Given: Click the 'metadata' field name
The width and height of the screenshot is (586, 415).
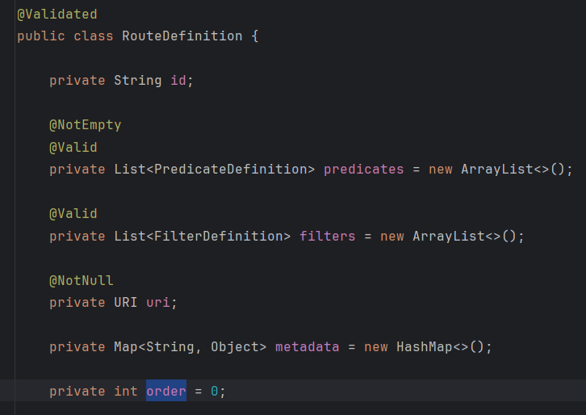Looking at the screenshot, I should (308, 347).
